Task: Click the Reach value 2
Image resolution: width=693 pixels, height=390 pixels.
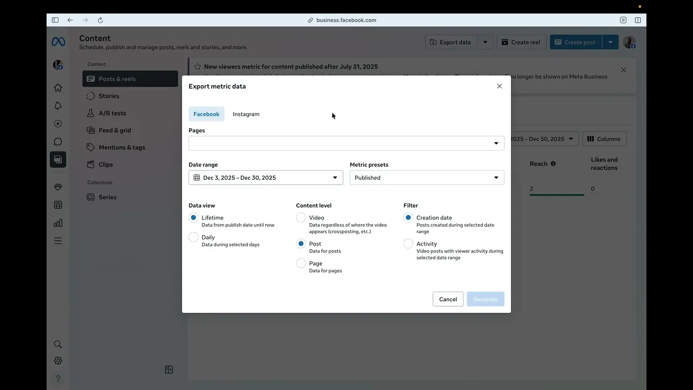Action: (532, 189)
